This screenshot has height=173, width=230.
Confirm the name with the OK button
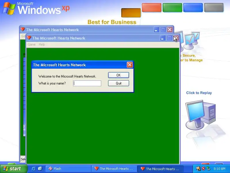pos(118,75)
